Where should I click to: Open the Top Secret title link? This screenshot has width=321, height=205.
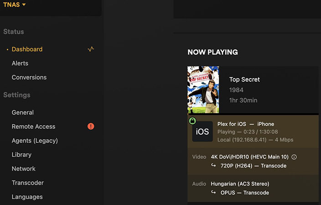click(x=244, y=79)
